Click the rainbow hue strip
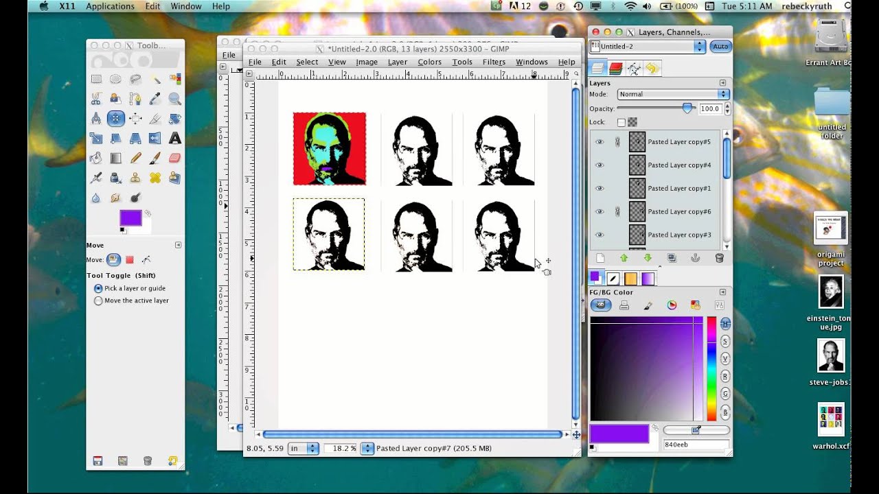The image size is (879, 494). [x=711, y=369]
